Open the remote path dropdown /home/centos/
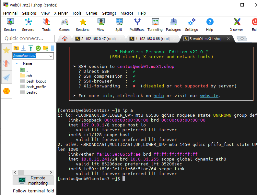257x195 pixels. coord(51,56)
